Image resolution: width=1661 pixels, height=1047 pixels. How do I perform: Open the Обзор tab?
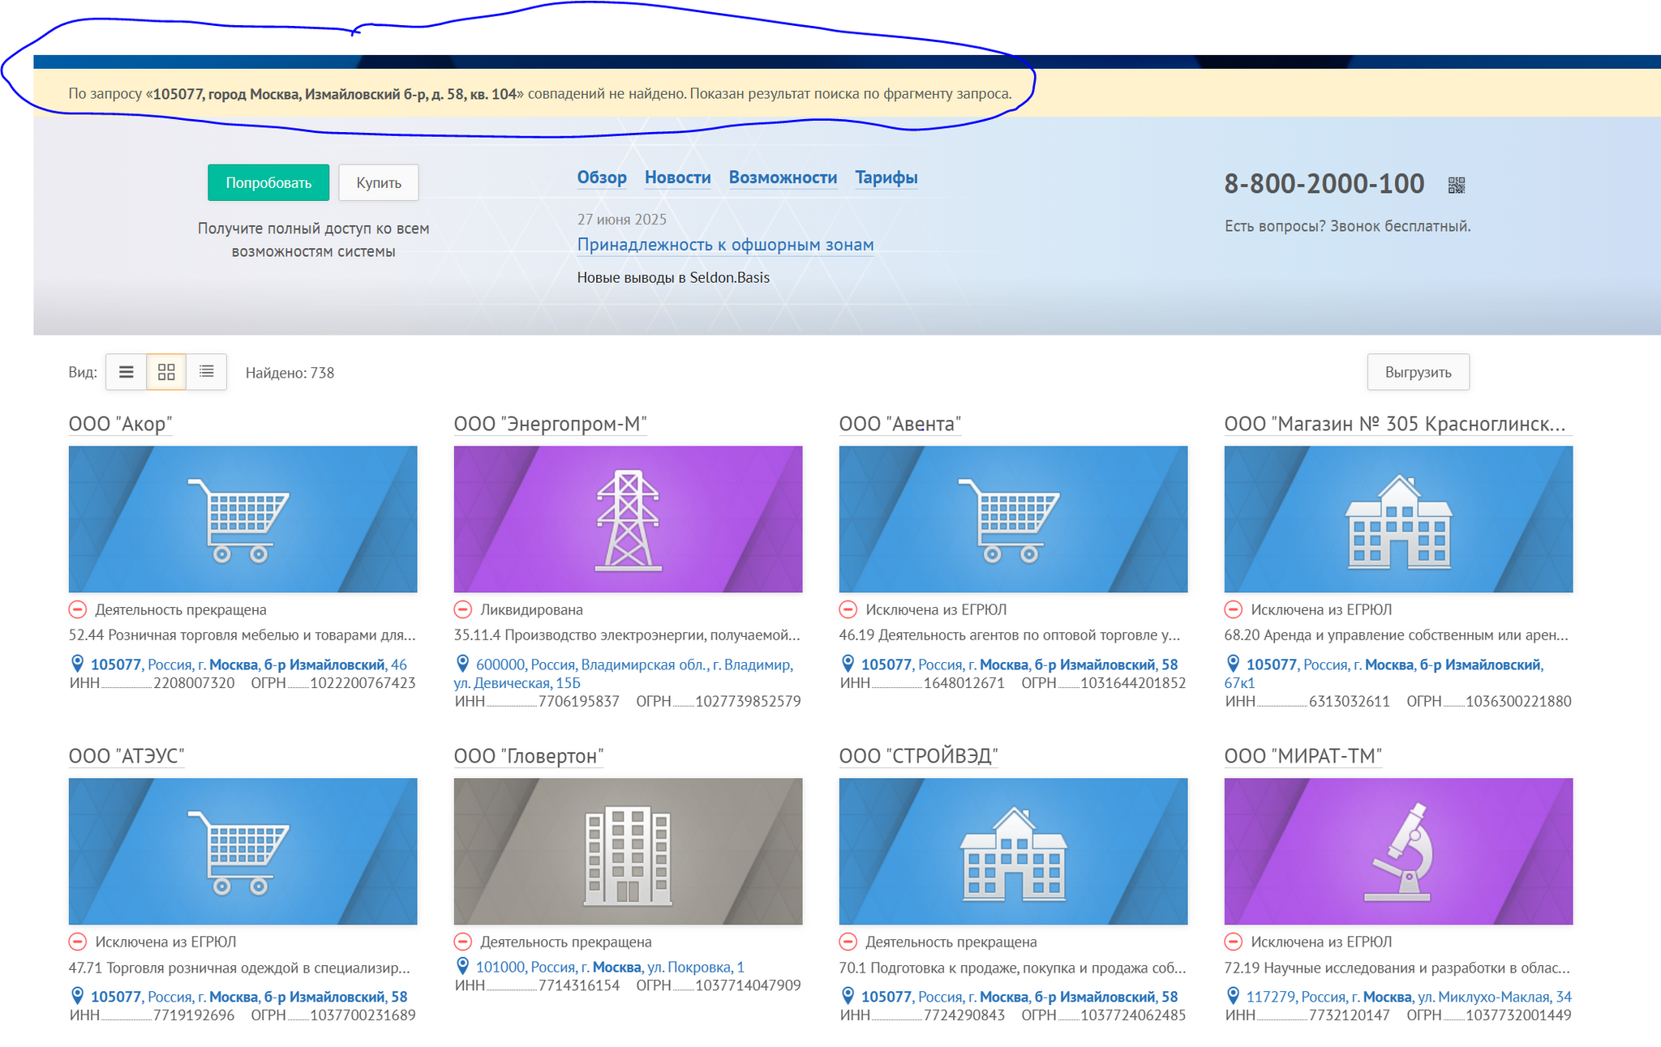point(602,177)
